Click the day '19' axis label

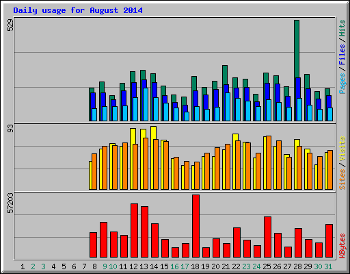coord(205,266)
